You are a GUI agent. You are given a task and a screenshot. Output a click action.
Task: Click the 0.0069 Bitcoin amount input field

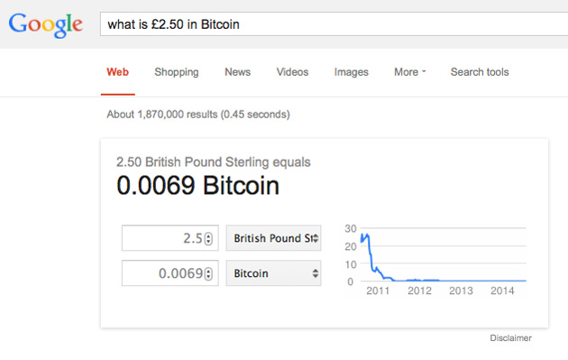pyautogui.click(x=169, y=273)
